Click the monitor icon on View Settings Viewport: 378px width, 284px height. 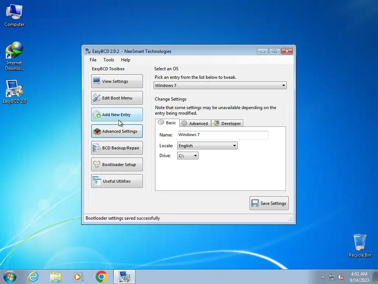[x=96, y=81]
